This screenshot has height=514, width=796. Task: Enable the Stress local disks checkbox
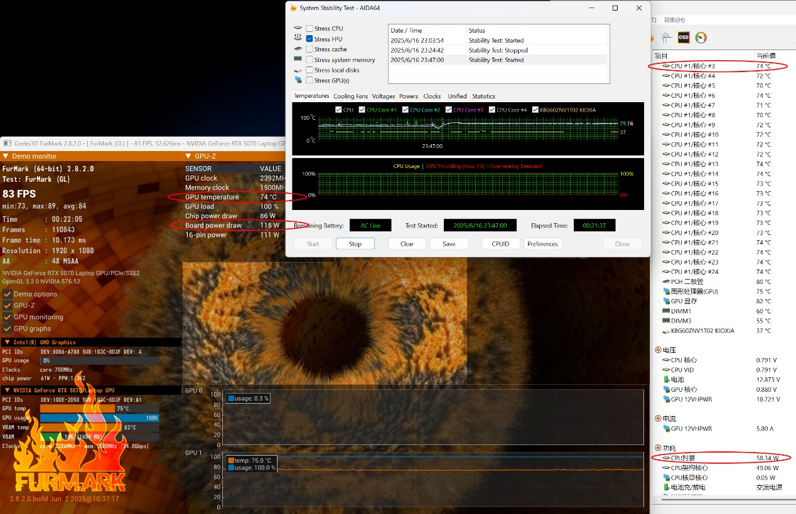309,70
